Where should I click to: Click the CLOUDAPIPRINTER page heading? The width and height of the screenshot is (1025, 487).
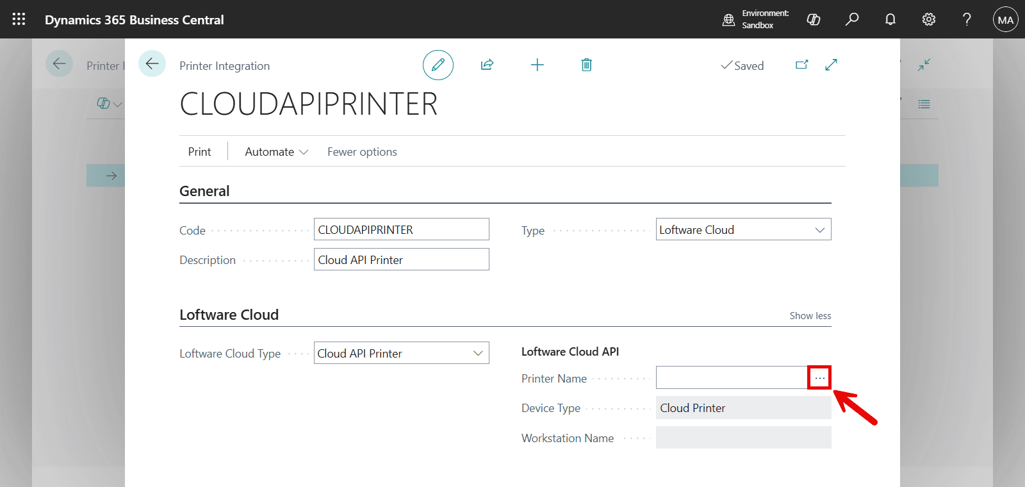(x=308, y=104)
